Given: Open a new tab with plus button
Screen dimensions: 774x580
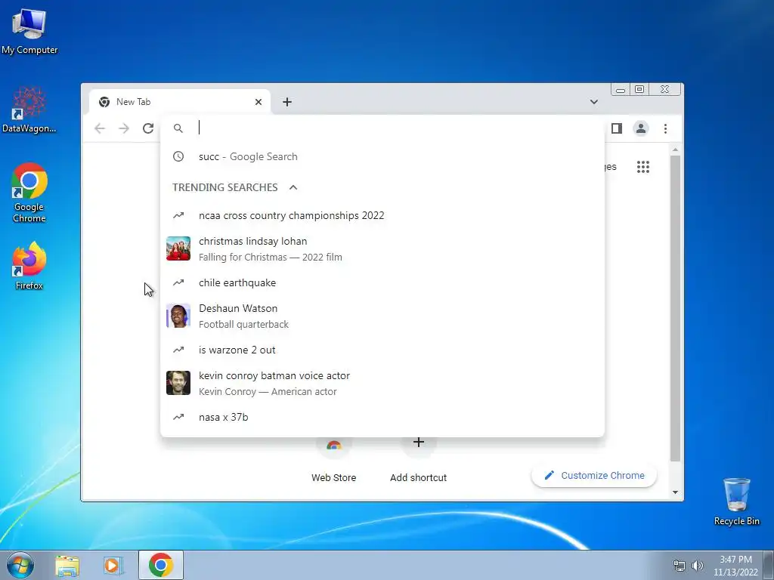Looking at the screenshot, I should pyautogui.click(x=286, y=102).
